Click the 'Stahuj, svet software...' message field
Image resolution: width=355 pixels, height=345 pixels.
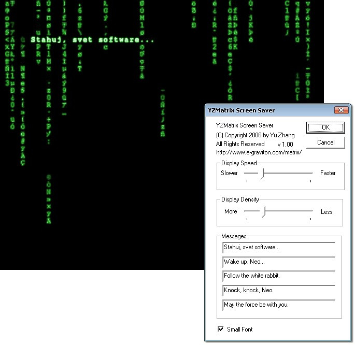click(279, 247)
